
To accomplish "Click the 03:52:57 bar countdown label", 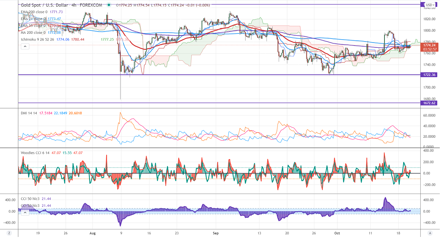I will tap(429, 49).
